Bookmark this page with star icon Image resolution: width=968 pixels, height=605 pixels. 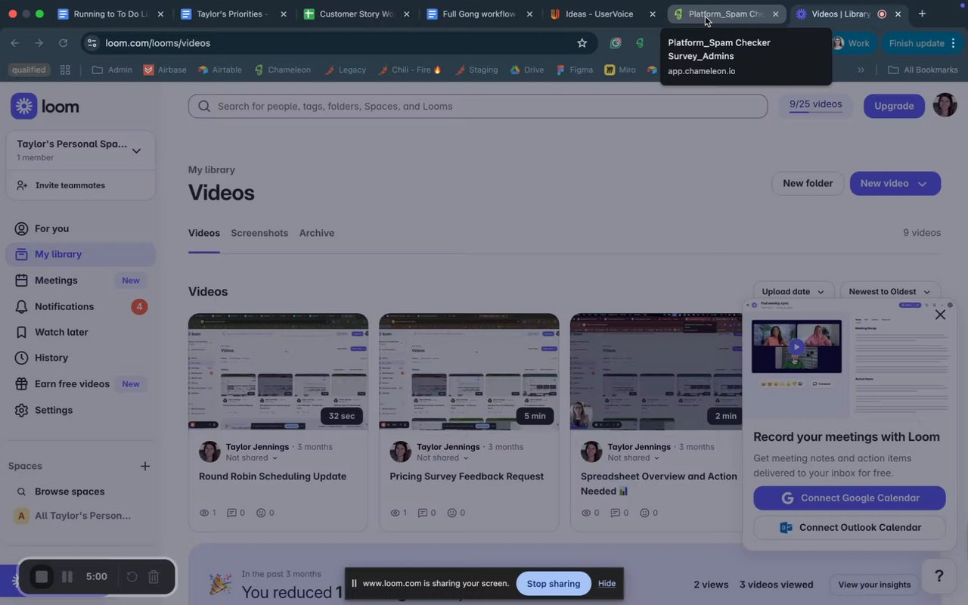[582, 43]
